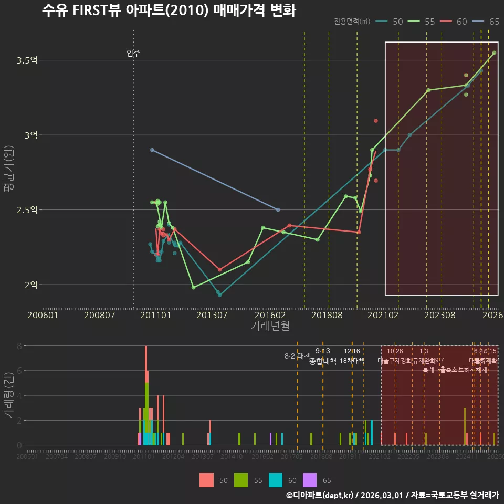Screen dimensions: 504x504
Task: Click 201911 on the volume chart x-axis
Action: point(350,456)
